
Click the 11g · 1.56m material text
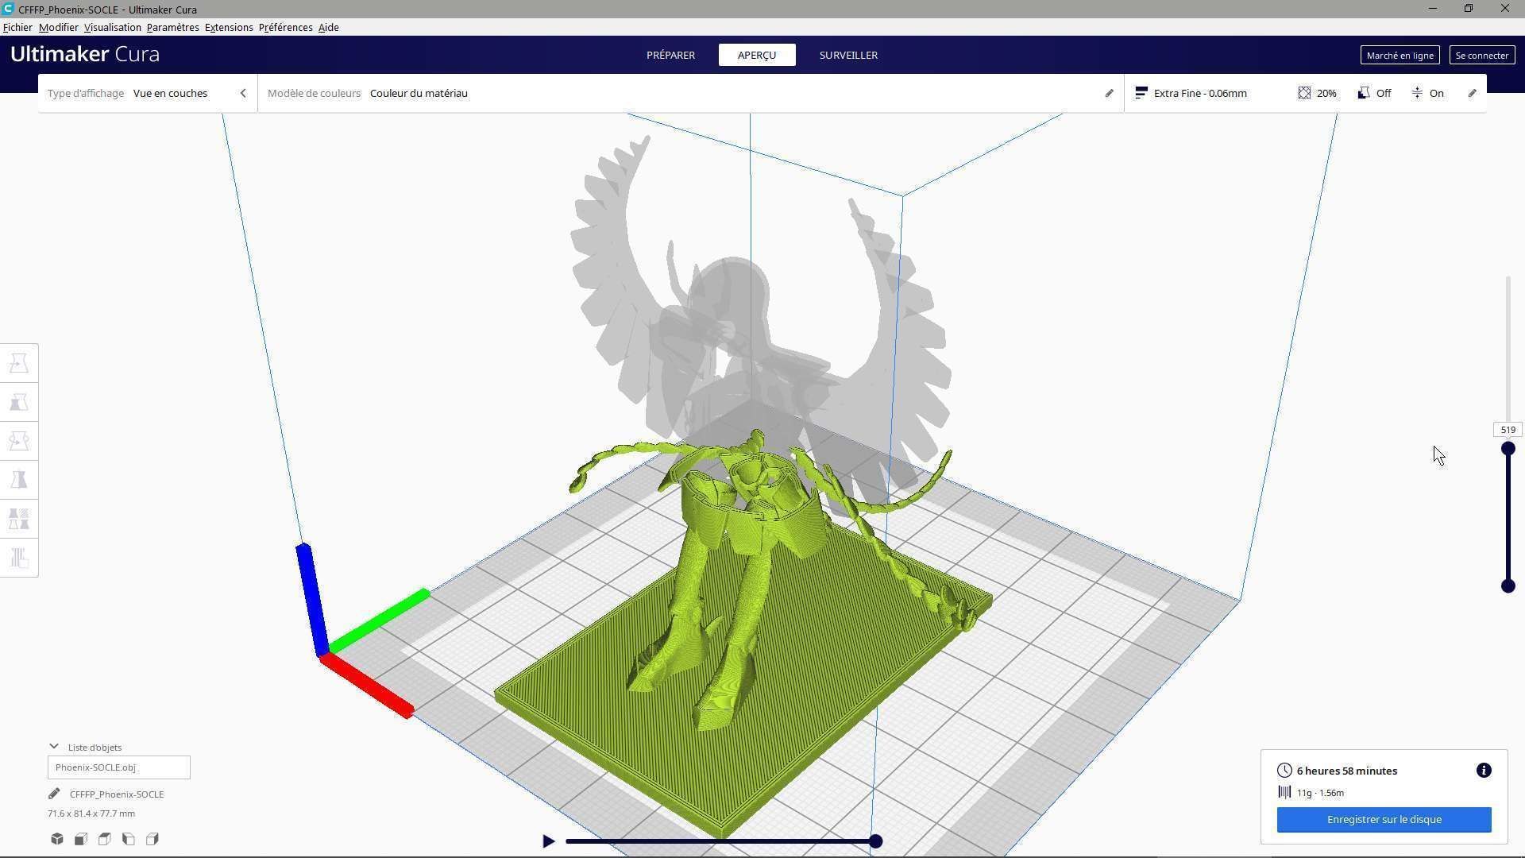coord(1320,792)
